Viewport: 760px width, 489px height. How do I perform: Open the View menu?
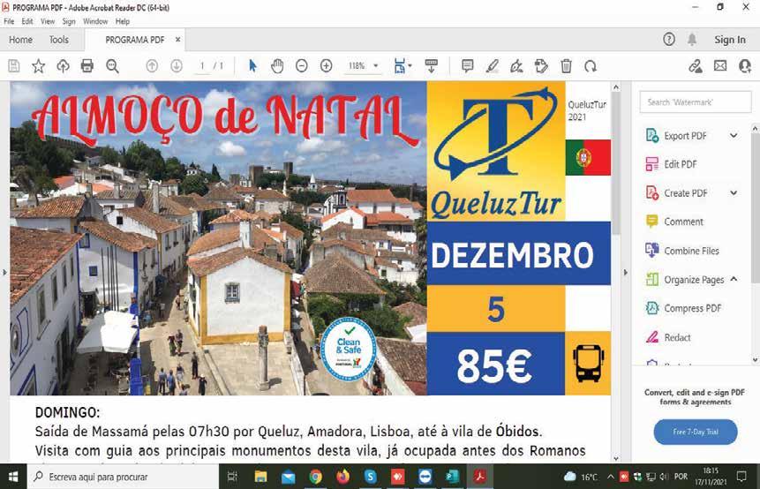[x=48, y=21]
